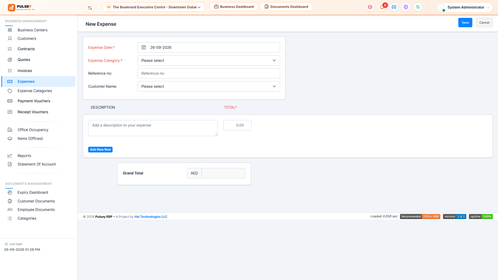Click the Expense Categories tag icon
The image size is (498, 280).
10,91
